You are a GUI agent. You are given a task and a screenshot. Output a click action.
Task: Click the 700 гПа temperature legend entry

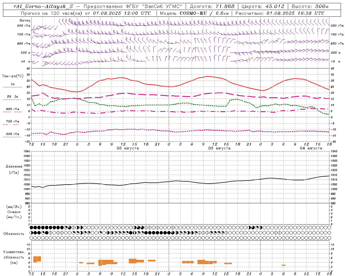point(12,123)
